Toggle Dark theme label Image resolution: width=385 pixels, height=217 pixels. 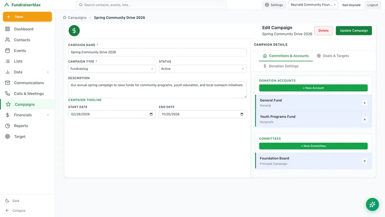[x=16, y=201]
